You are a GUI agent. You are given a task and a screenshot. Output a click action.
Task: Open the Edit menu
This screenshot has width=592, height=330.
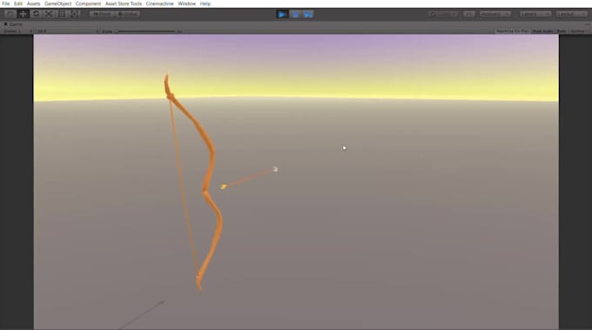[18, 3]
